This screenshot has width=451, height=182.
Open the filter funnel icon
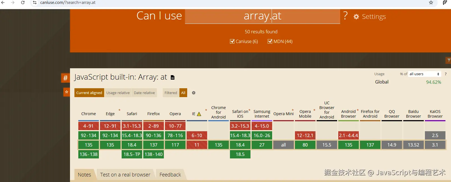pyautogui.click(x=449, y=60)
